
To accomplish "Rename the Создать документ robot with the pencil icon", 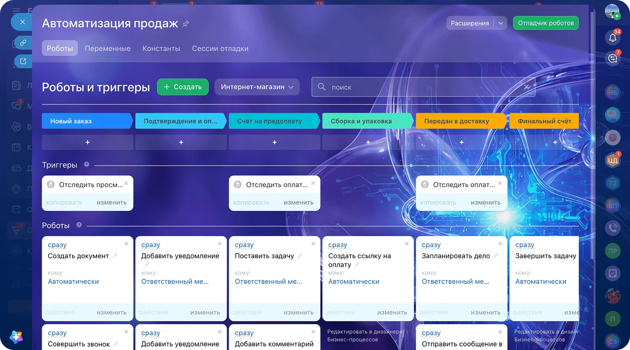I will coord(115,255).
